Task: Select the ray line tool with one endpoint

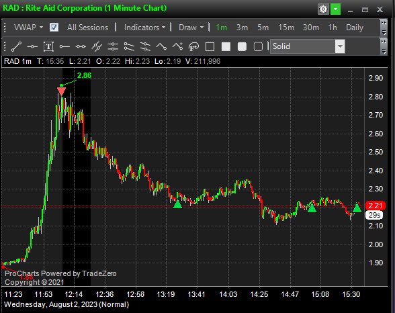Action: [64, 46]
